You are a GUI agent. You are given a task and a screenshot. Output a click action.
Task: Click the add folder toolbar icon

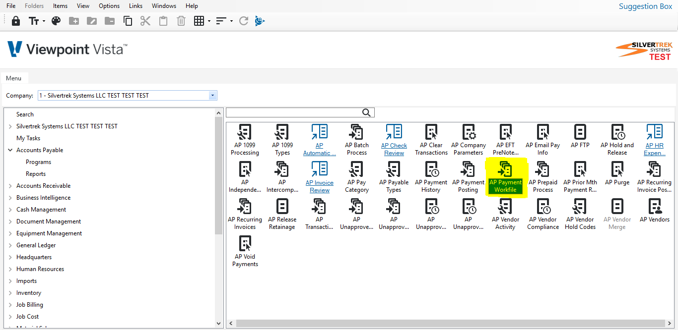(x=74, y=21)
